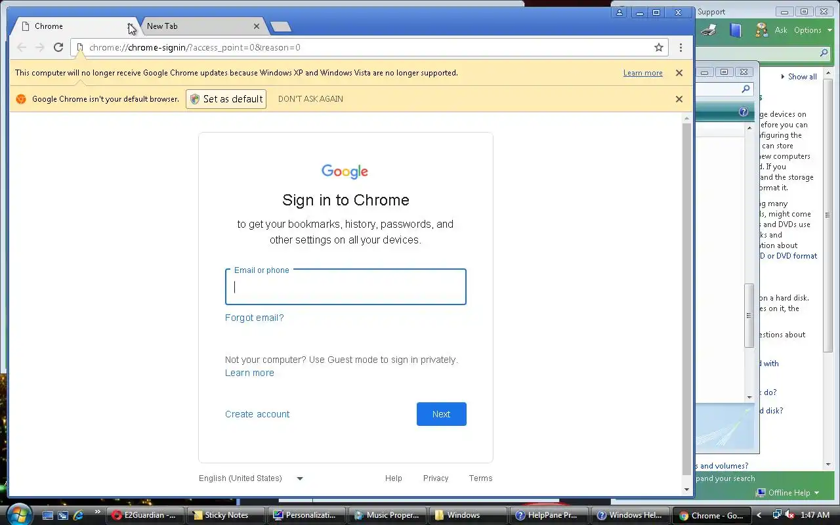Open the Chrome three-dot menu

[x=681, y=47]
